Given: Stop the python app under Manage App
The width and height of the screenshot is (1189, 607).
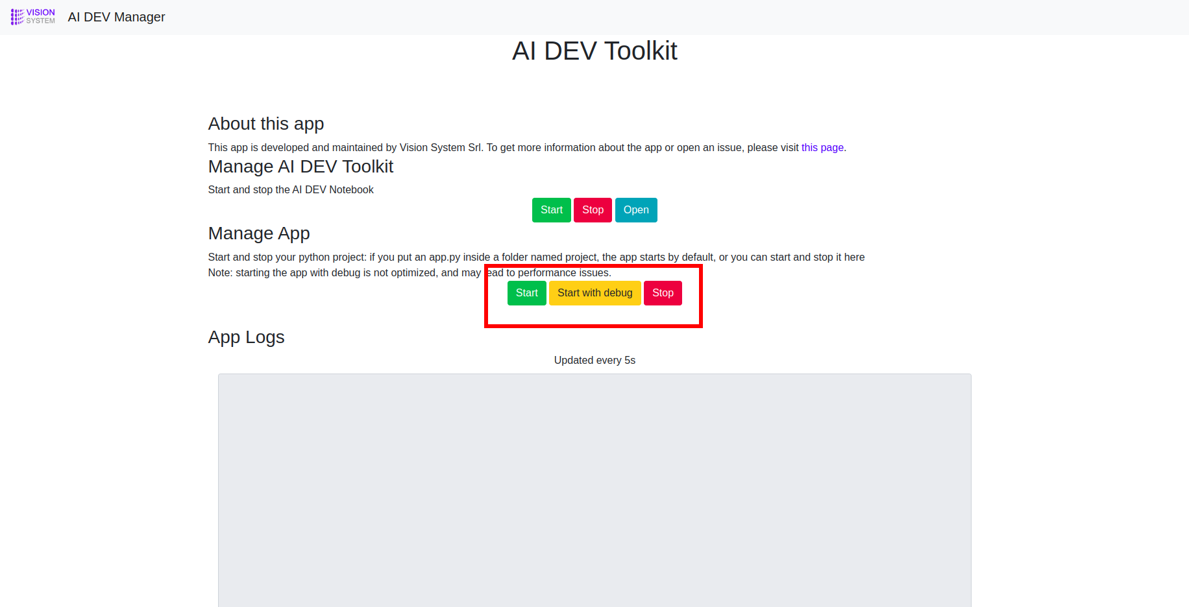Looking at the screenshot, I should 663,293.
